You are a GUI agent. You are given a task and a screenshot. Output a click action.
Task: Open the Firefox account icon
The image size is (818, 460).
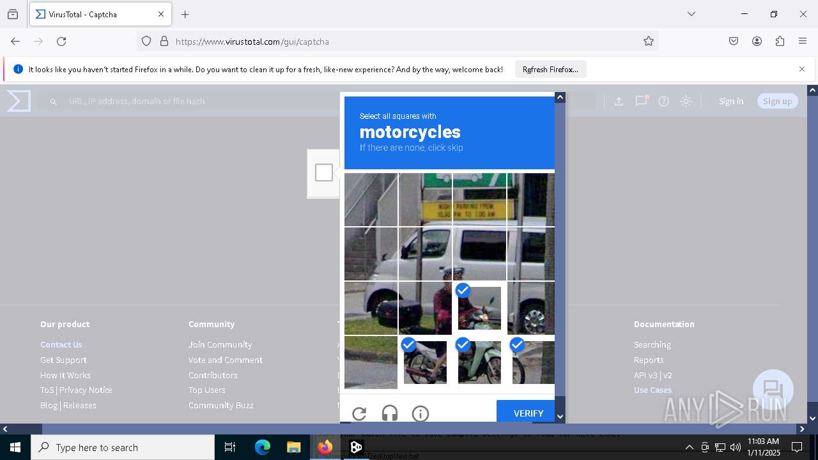pos(757,41)
